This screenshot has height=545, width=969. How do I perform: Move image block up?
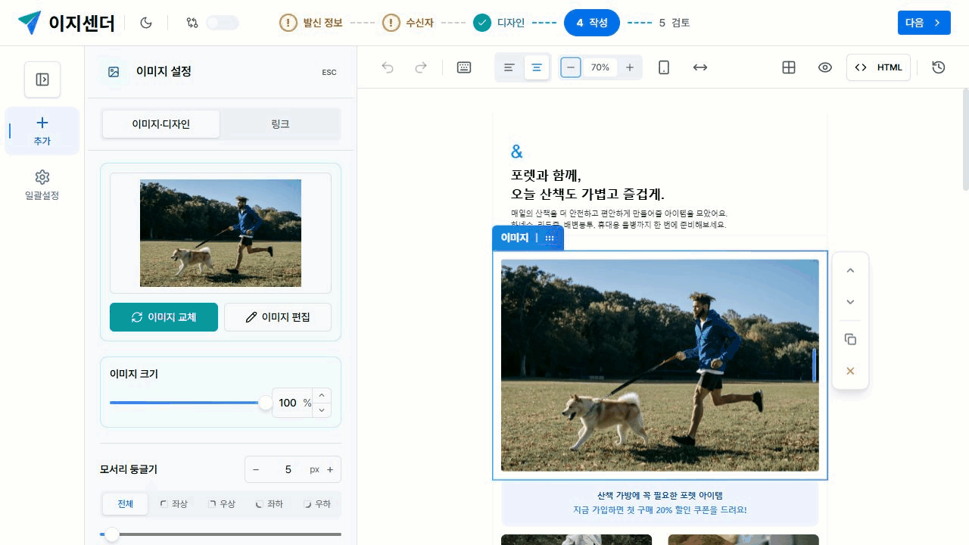pyautogui.click(x=850, y=270)
